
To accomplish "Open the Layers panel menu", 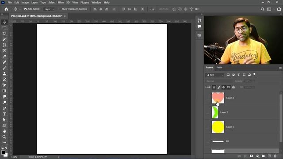I will 280,68.
